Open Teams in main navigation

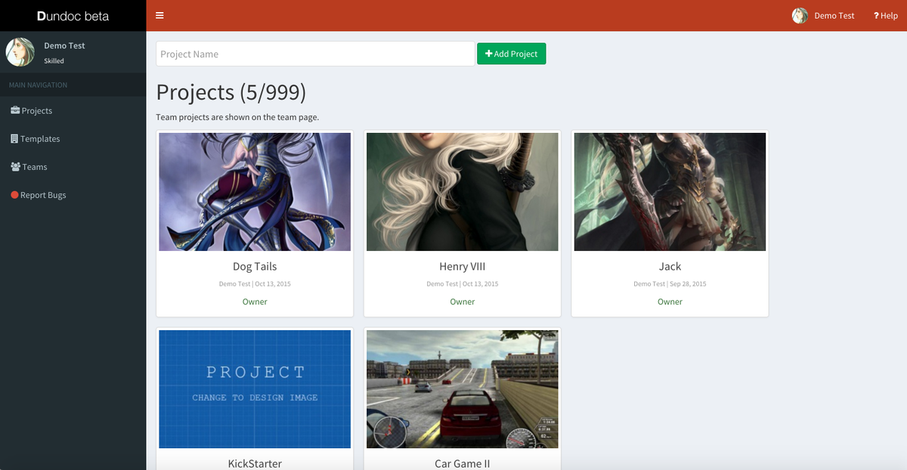[73, 166]
